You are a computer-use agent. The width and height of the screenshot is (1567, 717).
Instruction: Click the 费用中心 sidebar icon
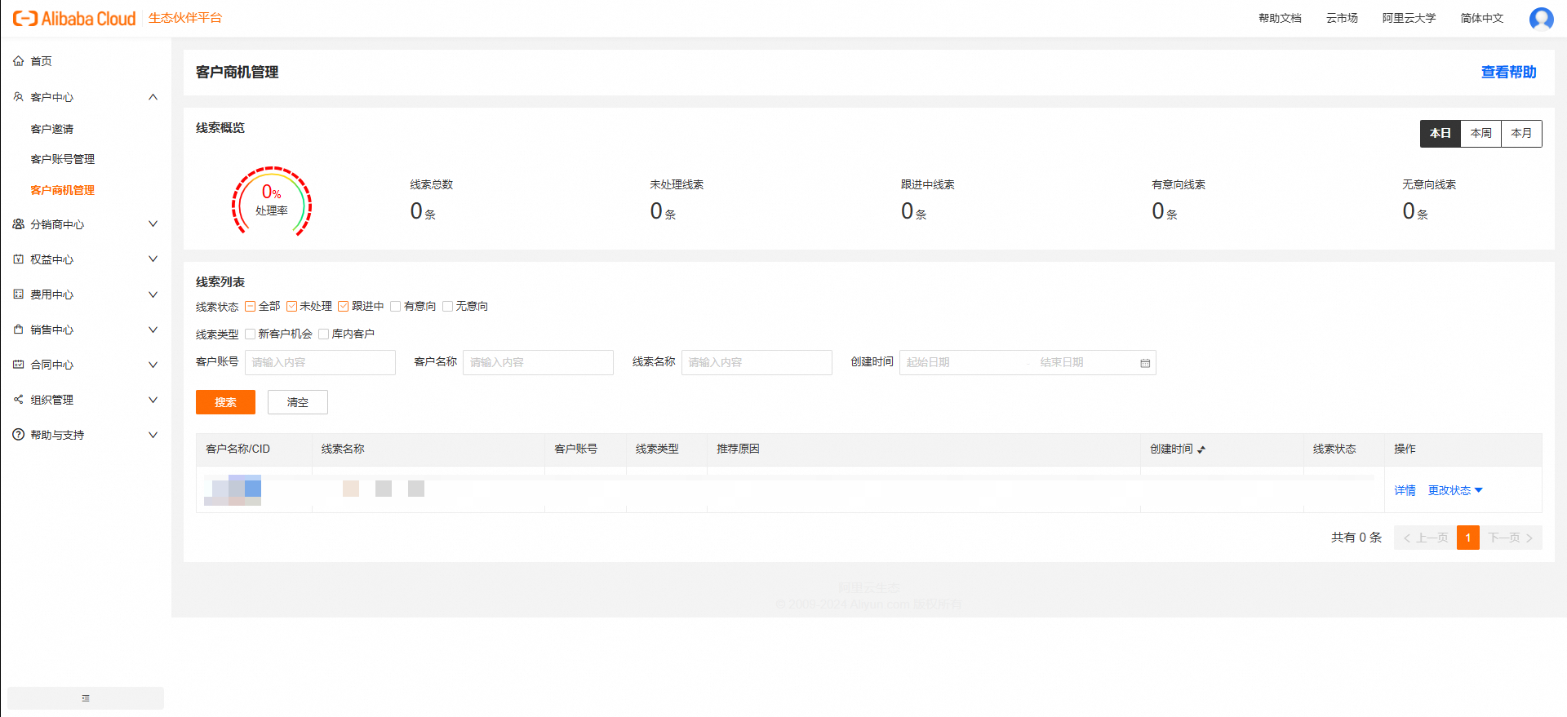click(x=18, y=294)
